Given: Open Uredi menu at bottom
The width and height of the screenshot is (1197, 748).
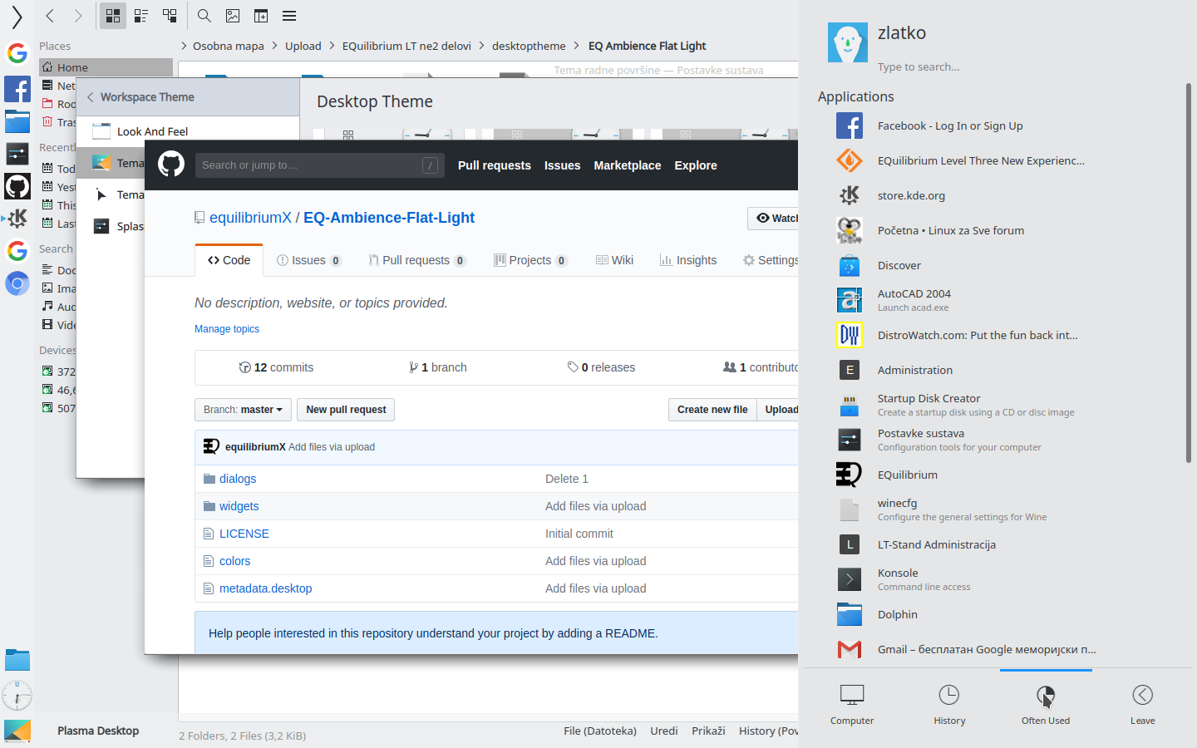Looking at the screenshot, I should 664,731.
